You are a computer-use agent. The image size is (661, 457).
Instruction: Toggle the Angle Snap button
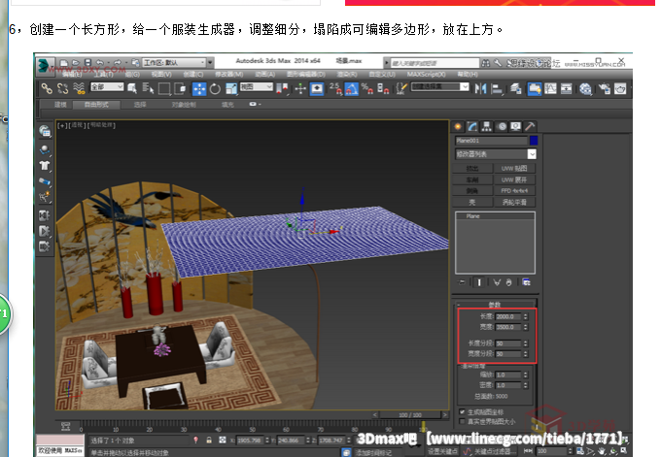coord(351,89)
